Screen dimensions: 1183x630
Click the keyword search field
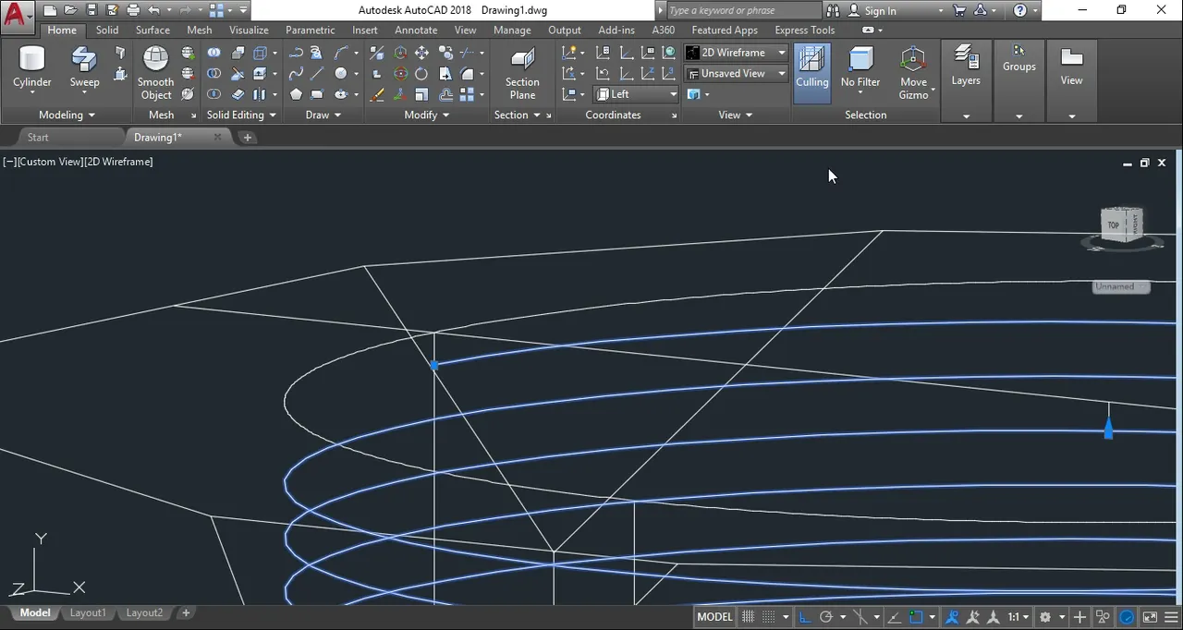pos(742,11)
